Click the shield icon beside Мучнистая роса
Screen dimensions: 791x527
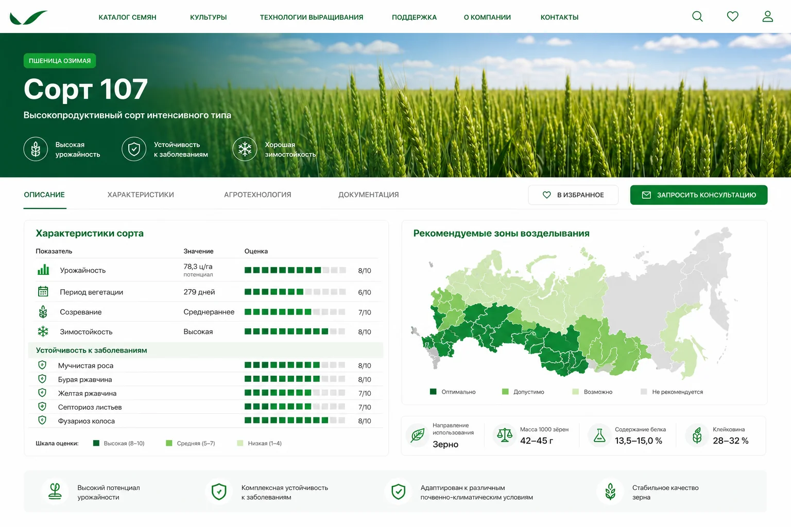coord(42,365)
